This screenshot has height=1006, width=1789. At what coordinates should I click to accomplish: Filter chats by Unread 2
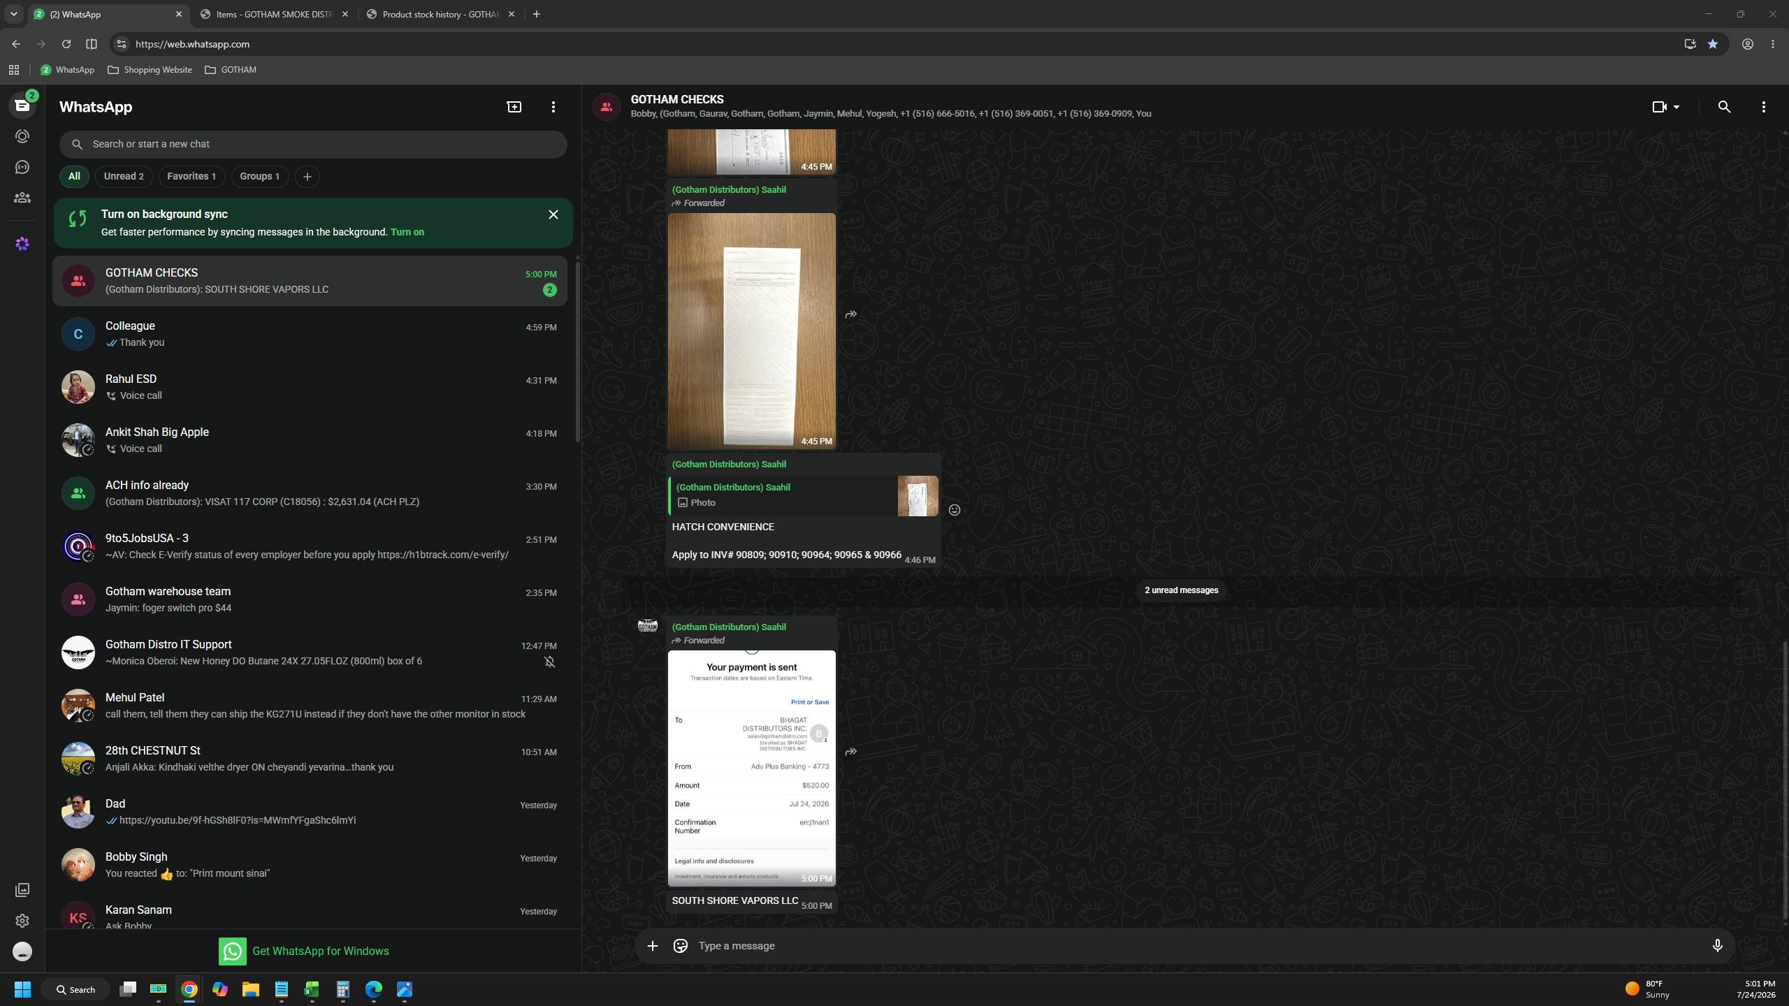click(124, 176)
